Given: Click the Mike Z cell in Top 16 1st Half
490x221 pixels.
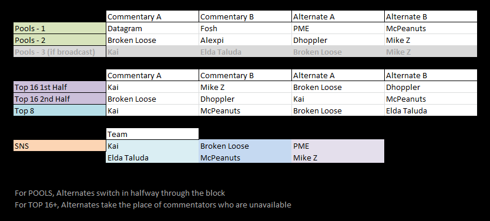Looking at the screenshot, I should tap(246, 87).
